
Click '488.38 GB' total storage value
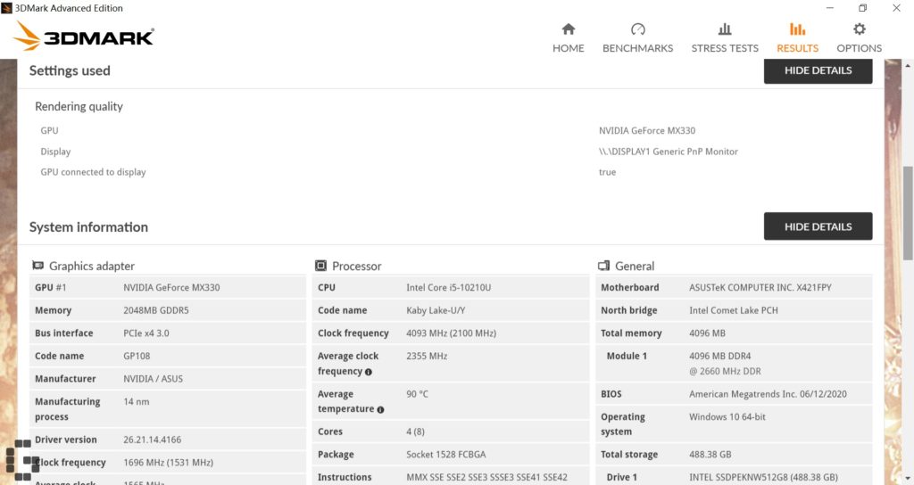(710, 454)
